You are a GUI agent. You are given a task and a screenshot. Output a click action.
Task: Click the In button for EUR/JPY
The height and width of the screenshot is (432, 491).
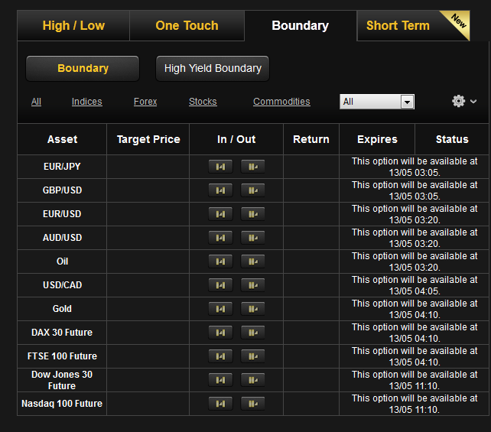coord(220,167)
